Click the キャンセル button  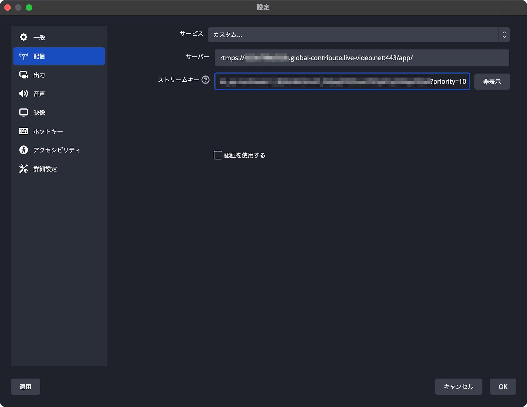click(458, 386)
